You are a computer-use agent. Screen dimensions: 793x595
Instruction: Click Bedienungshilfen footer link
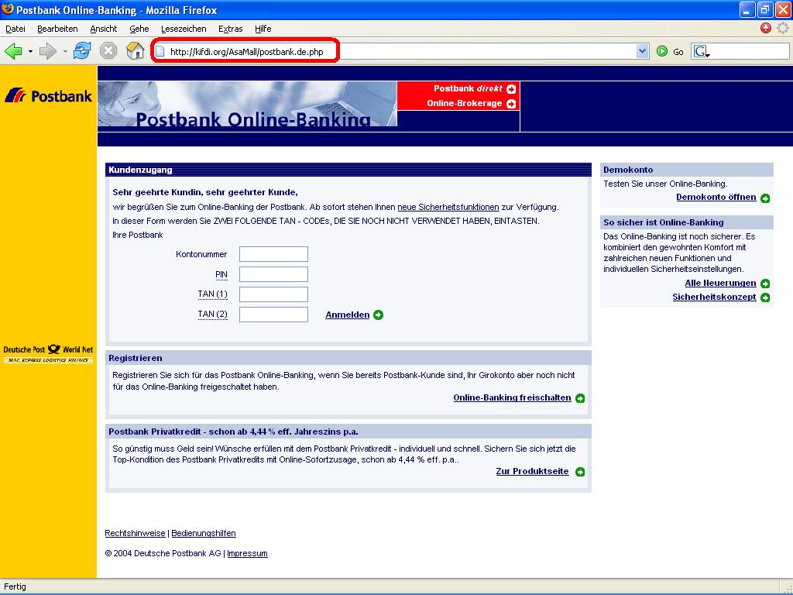pyautogui.click(x=204, y=533)
